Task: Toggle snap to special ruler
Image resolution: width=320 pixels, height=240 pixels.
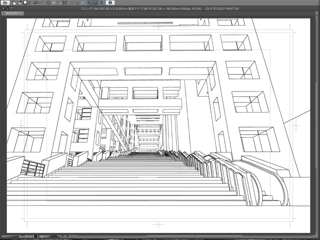Action: 95,3
